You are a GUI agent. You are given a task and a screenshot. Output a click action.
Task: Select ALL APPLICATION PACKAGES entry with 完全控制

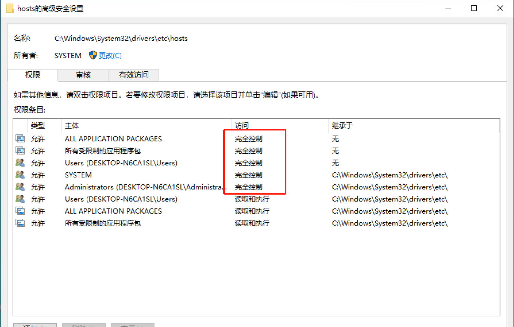256,139
